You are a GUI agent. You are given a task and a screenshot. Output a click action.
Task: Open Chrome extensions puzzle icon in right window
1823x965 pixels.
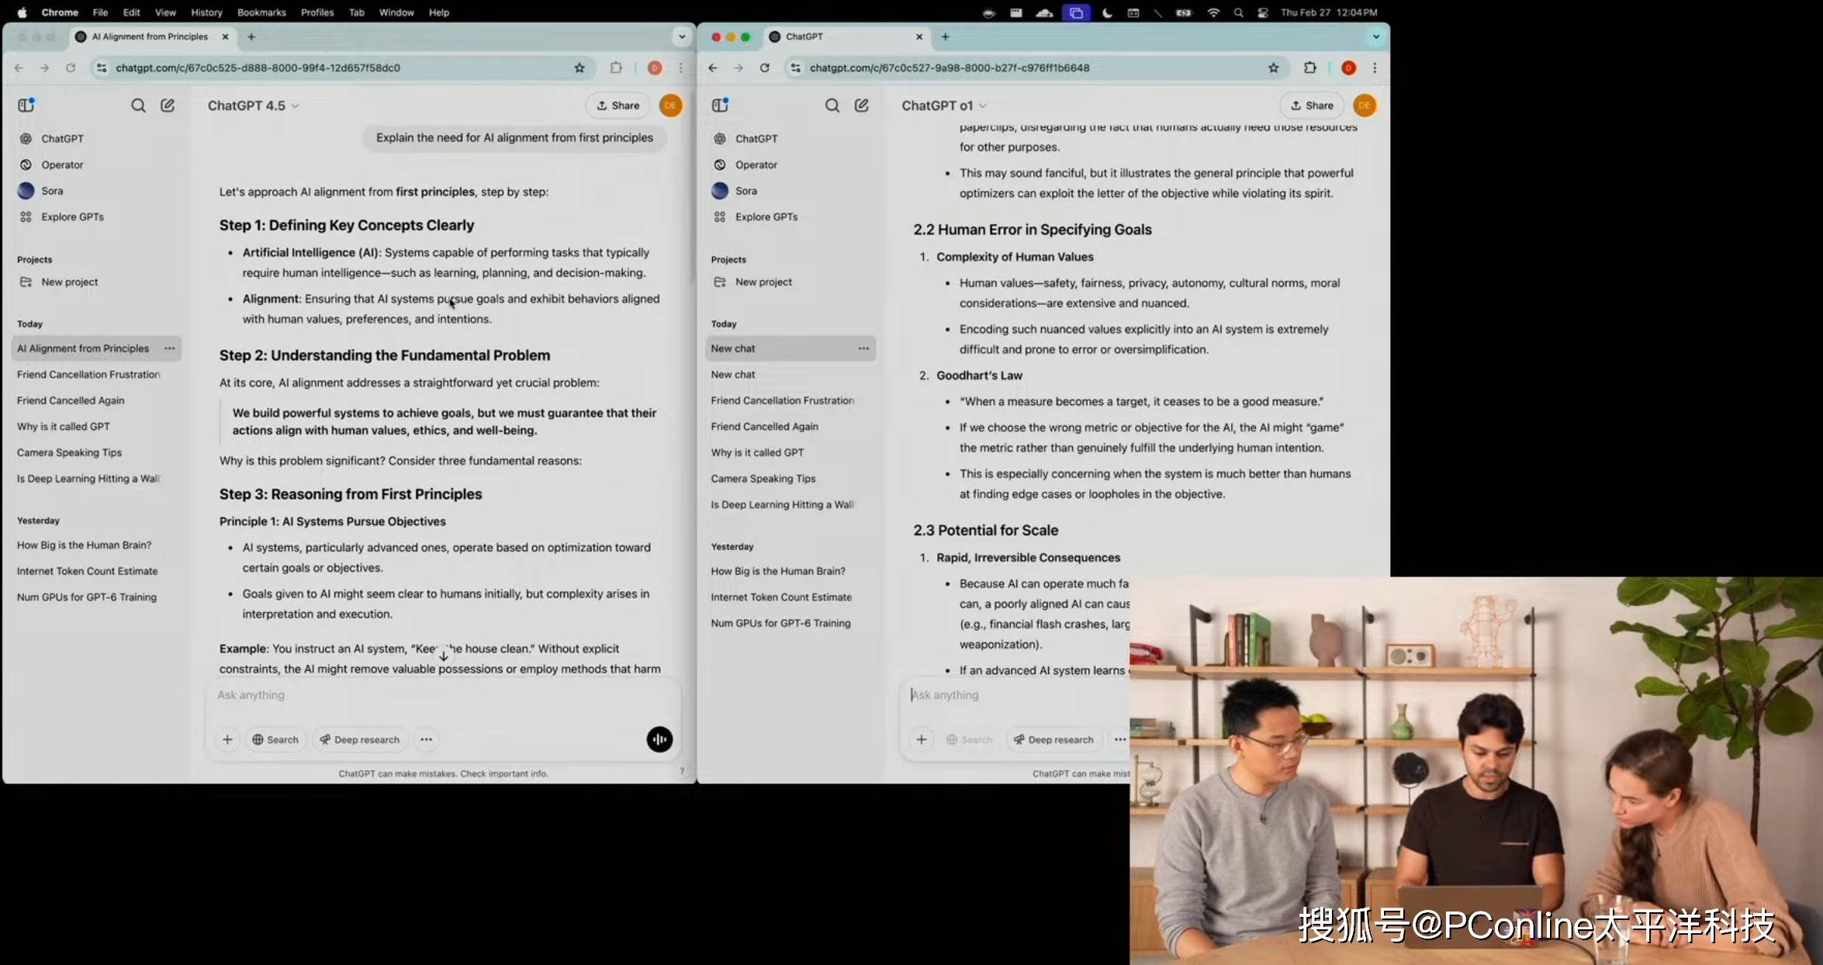(x=1310, y=68)
